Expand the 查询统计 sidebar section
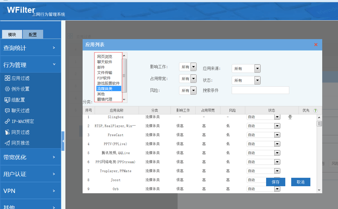Screen dimensions: 338x209 click(30, 48)
